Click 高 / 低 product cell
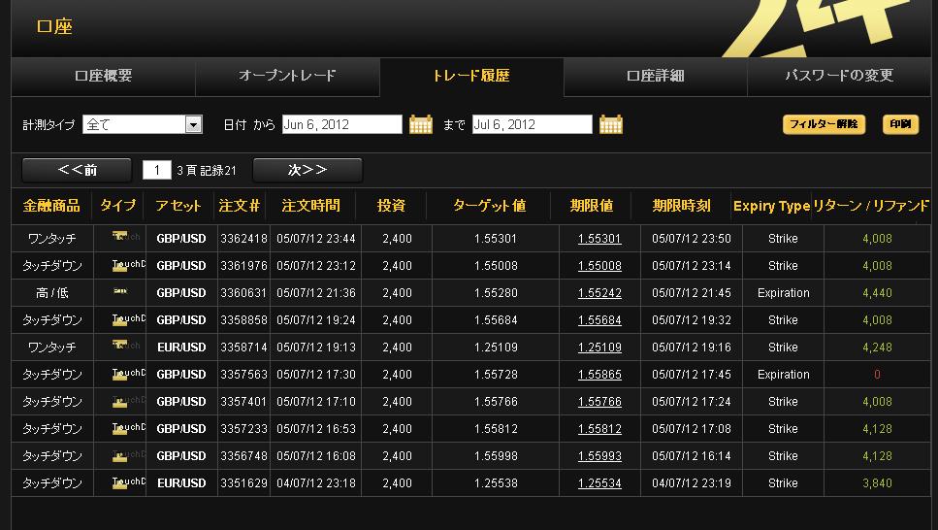 pyautogui.click(x=52, y=293)
